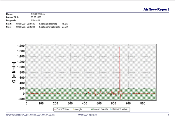This screenshot has width=175, height=124.
Task: Click the Leakage/breath value 27,071
Action: pos(66,27)
